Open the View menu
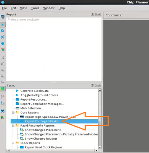This screenshot has width=149, height=153. (23, 8)
